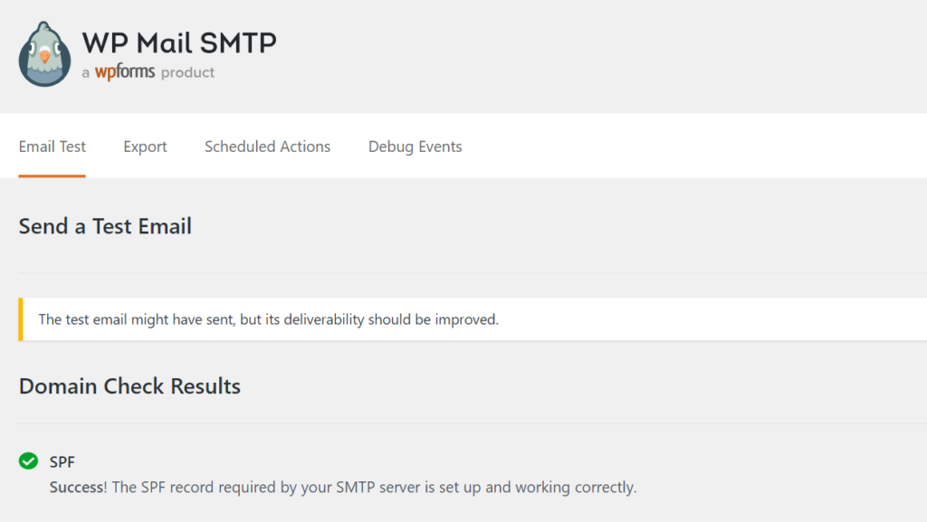Screen dimensions: 927x522
Task: Select the Scheduled Actions tab
Action: pos(267,146)
